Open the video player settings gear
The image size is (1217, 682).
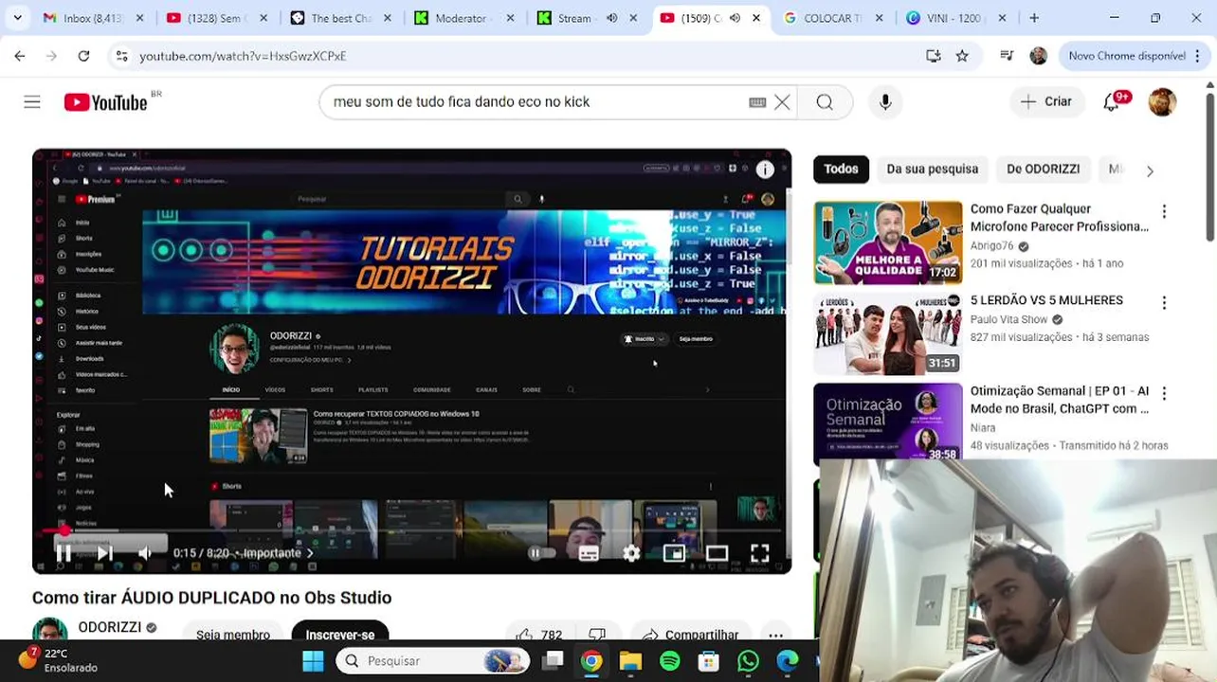[631, 553]
